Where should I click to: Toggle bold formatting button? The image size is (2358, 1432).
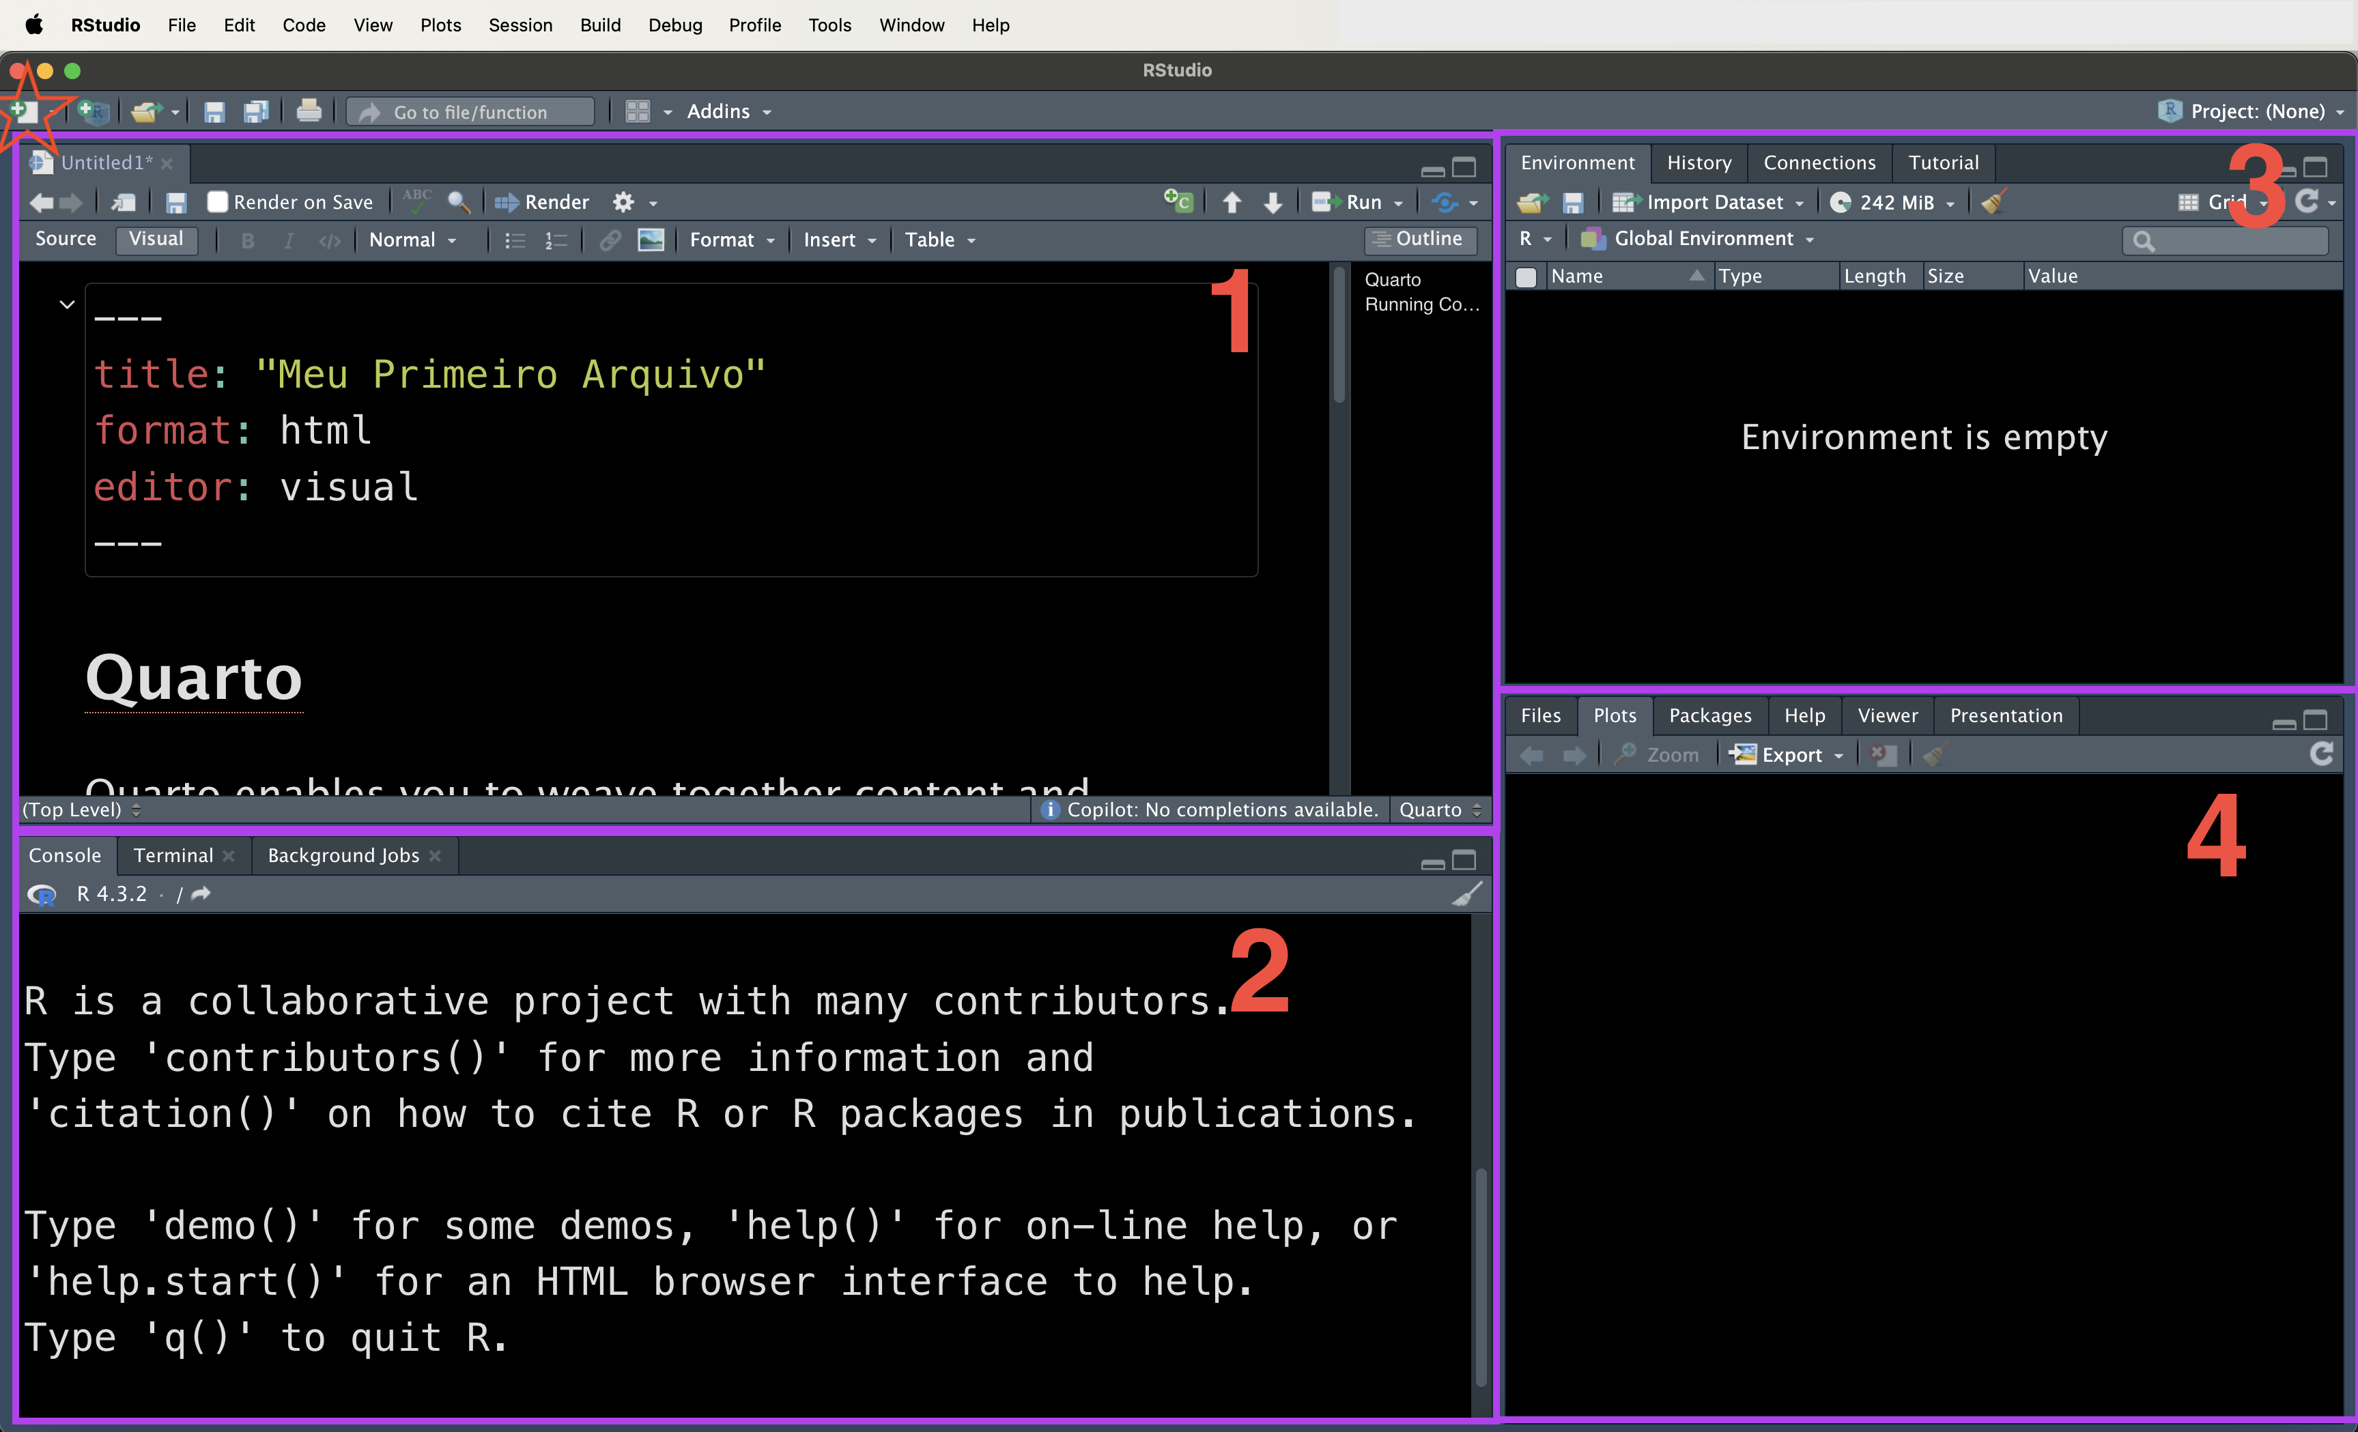tap(248, 240)
